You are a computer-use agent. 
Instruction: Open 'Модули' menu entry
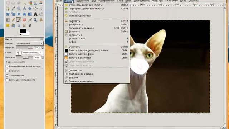coord(97,78)
